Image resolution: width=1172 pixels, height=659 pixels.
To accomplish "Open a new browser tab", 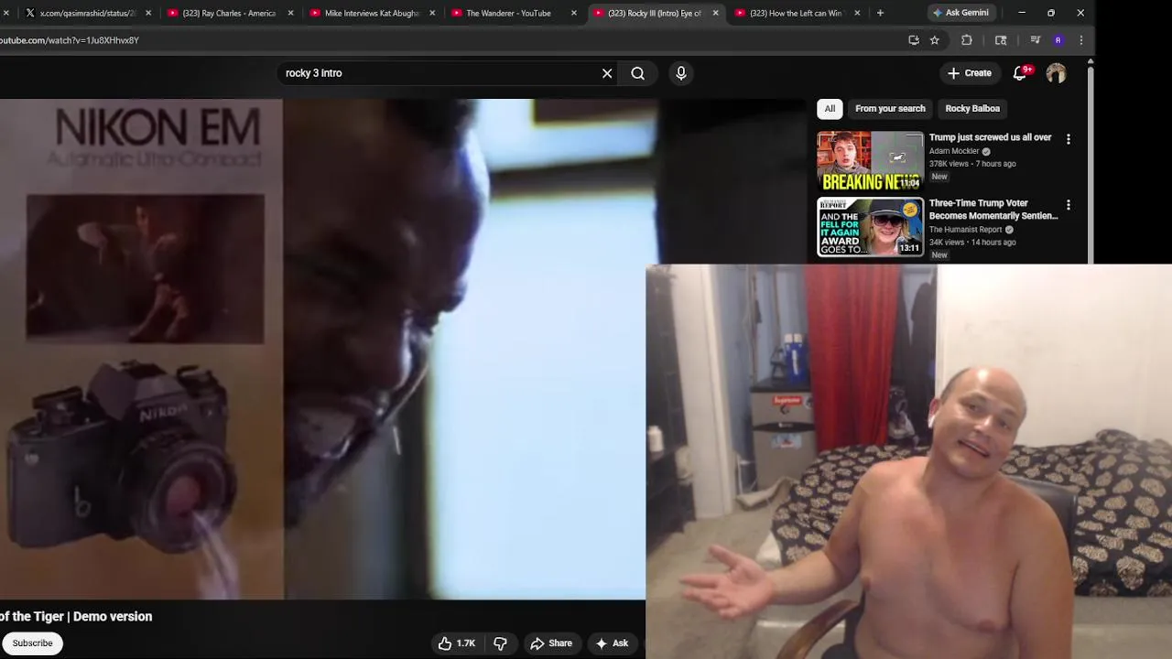I will point(880,13).
